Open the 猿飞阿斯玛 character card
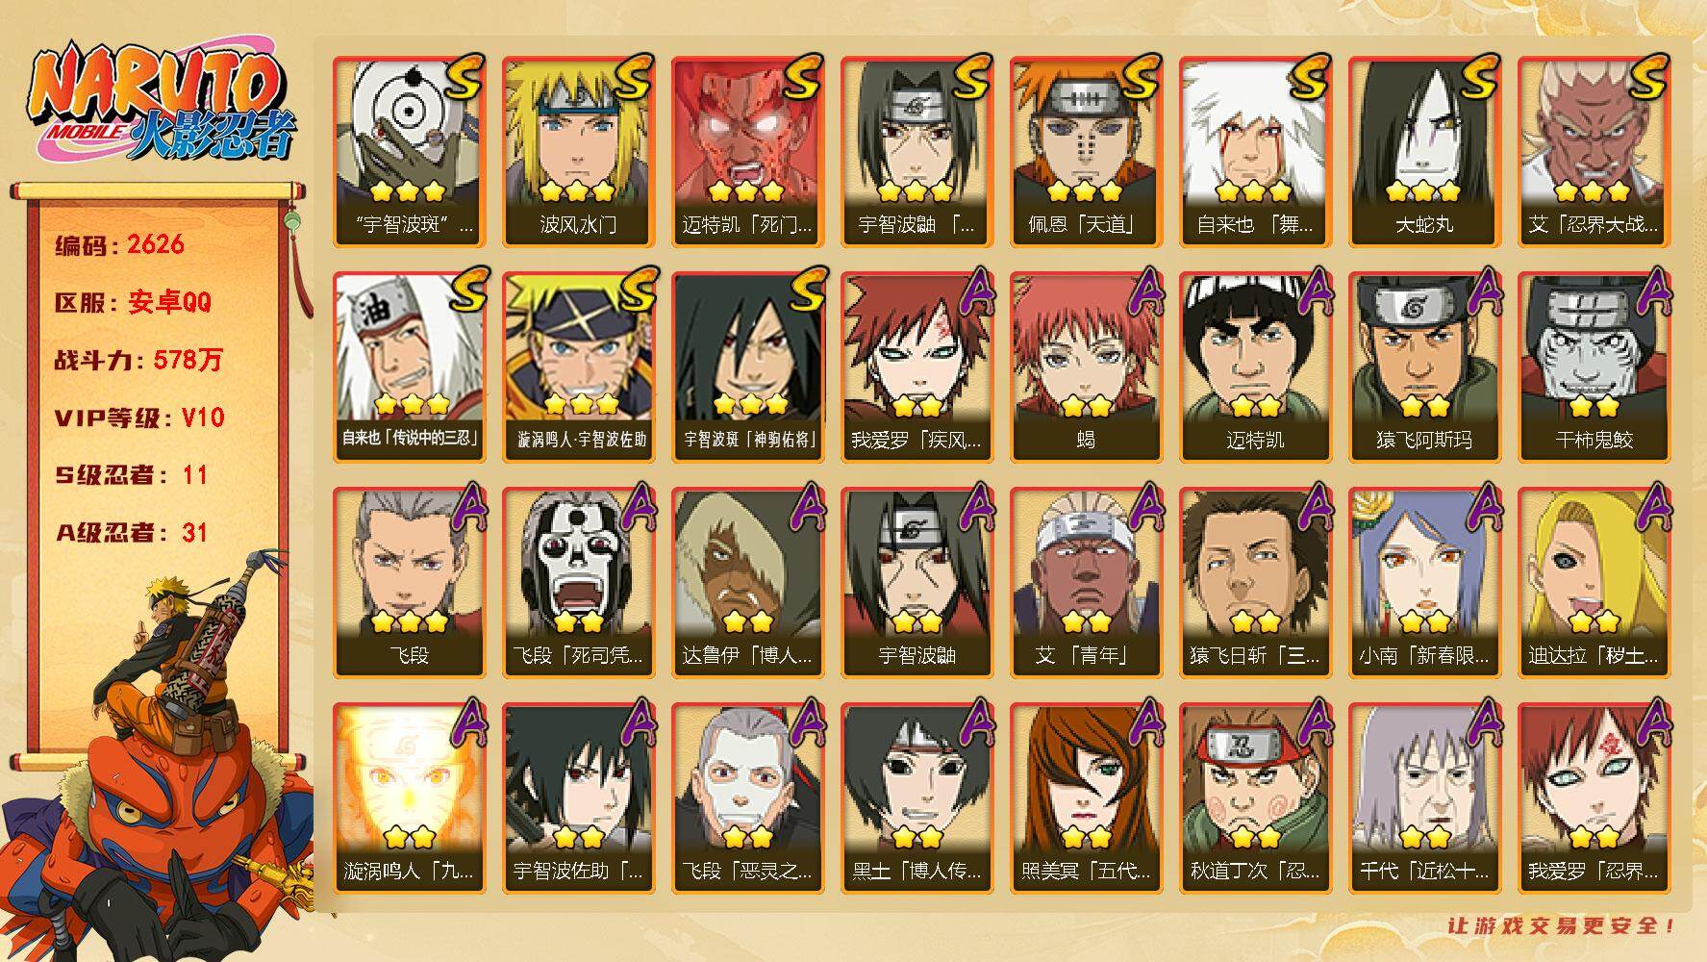Screen dimensions: 1707x962 click(x=1424, y=367)
